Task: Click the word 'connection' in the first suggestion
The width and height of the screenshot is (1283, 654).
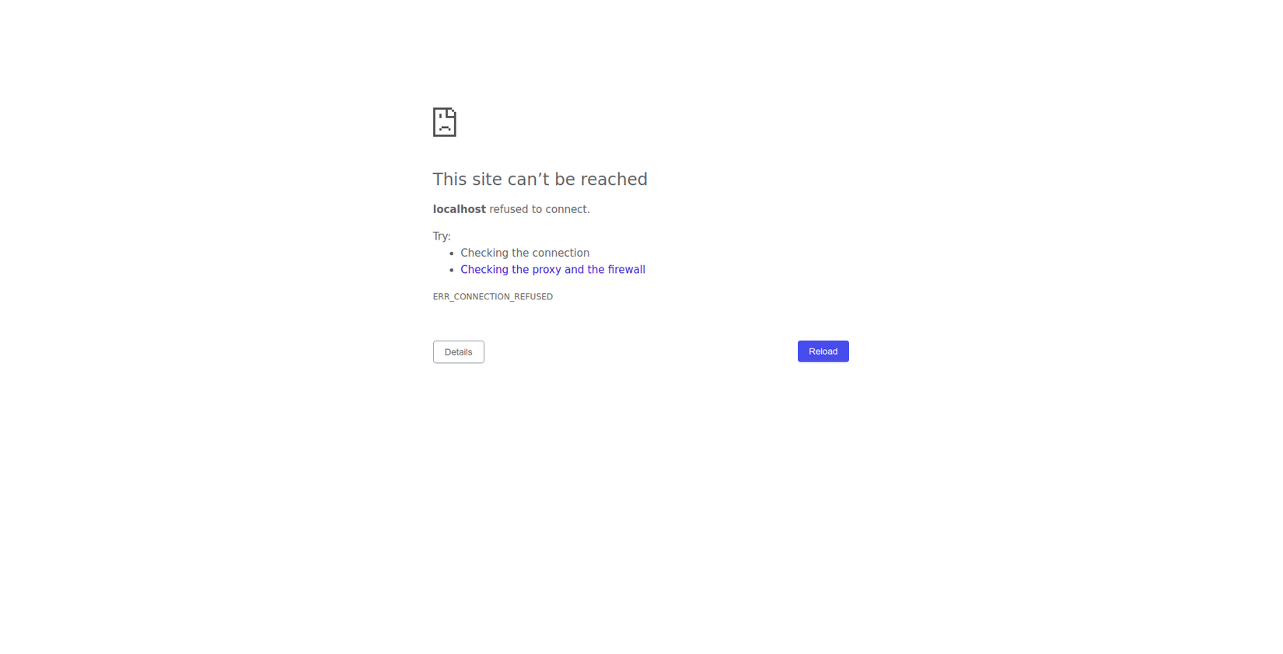Action: (x=559, y=254)
